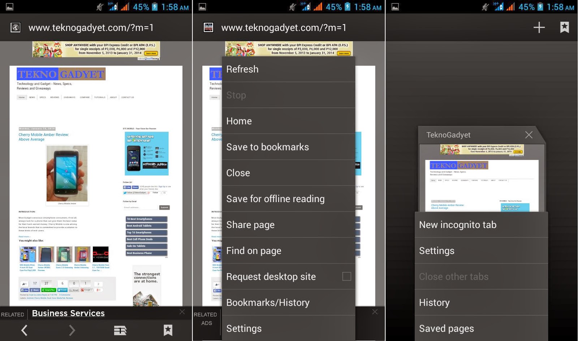
Task: Tap the signal bars icon in the left screen's status bar
Action: [x=125, y=7]
